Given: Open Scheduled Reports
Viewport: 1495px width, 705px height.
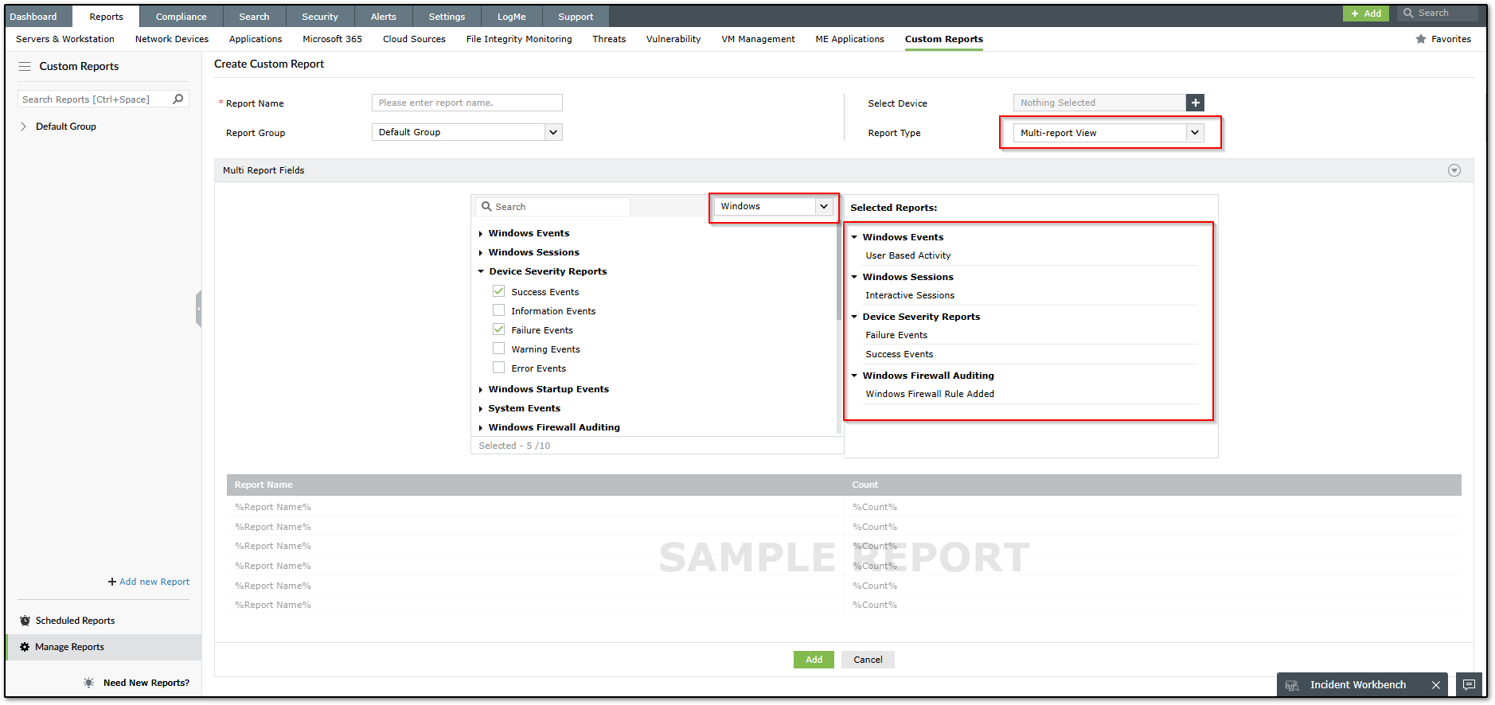Looking at the screenshot, I should [x=75, y=621].
